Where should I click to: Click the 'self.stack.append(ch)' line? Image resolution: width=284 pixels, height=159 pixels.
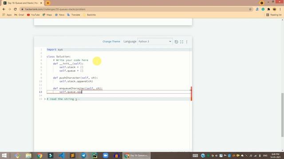pyautogui.click(x=76, y=81)
